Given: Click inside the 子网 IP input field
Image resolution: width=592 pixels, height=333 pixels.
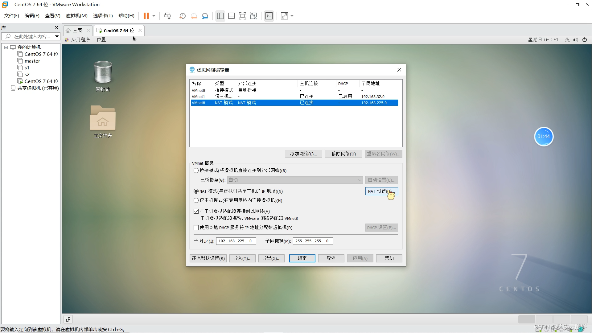Looking at the screenshot, I should pos(235,241).
